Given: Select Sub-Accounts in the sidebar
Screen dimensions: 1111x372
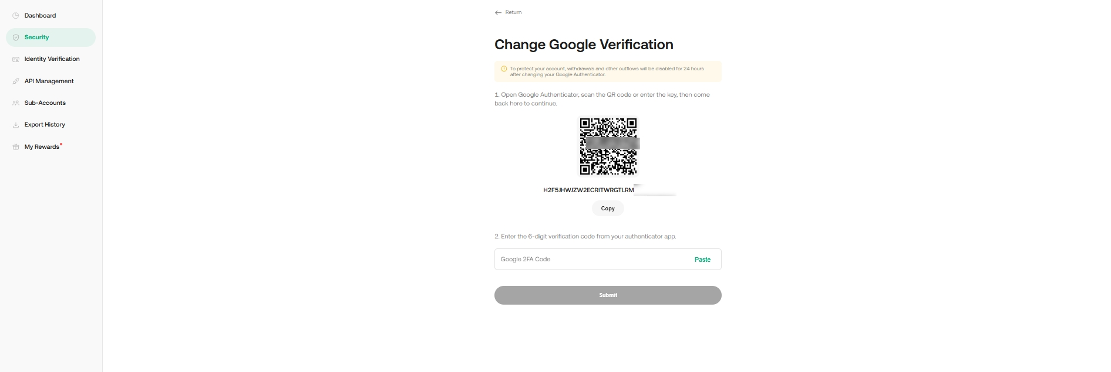Looking at the screenshot, I should pyautogui.click(x=45, y=103).
